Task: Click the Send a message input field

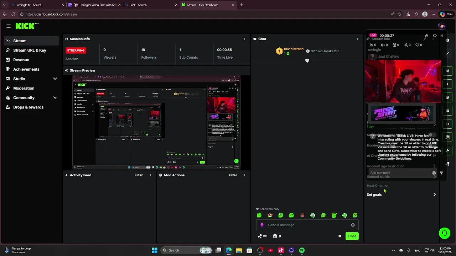Action: [307, 225]
